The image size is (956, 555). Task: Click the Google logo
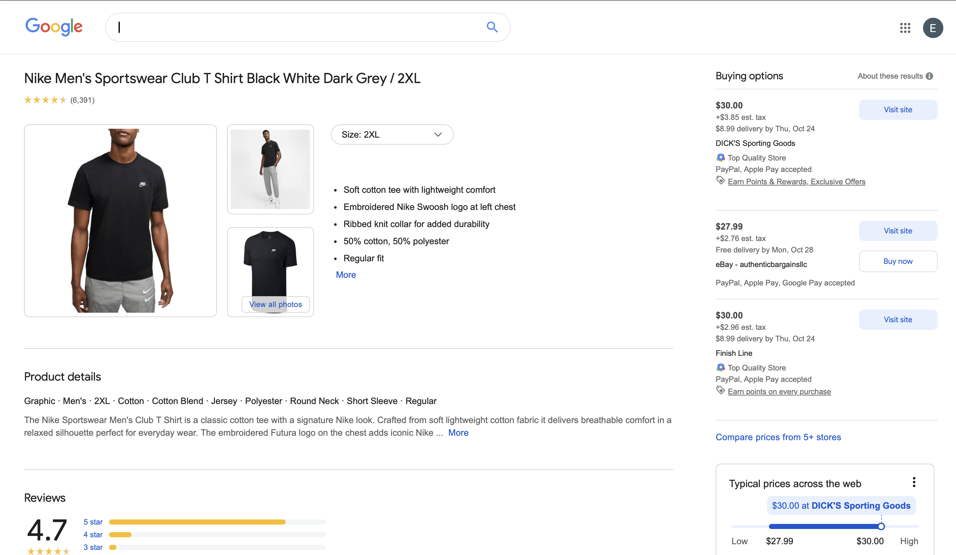(x=54, y=27)
